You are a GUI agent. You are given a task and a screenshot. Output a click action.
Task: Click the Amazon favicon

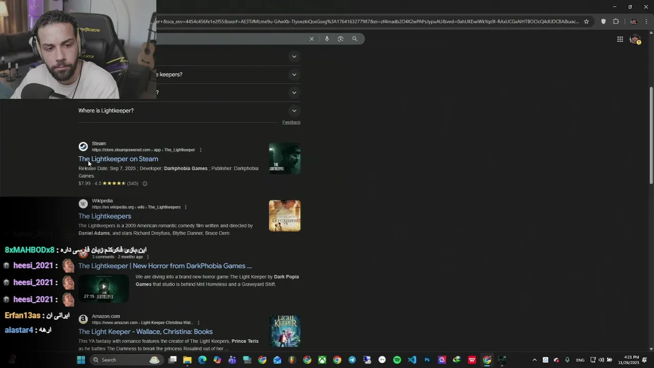click(x=83, y=319)
